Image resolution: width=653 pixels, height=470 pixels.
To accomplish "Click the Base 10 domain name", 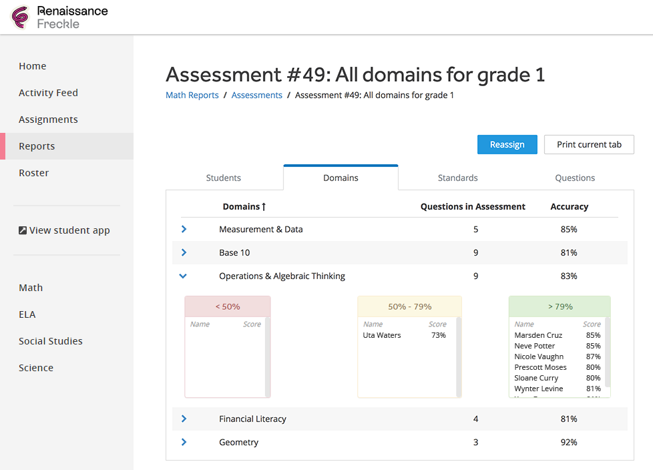I will tap(234, 253).
